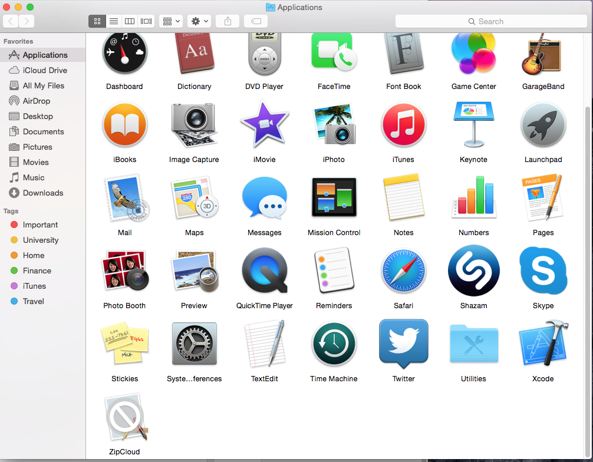This screenshot has width=593, height=462.
Task: Open the Dashboard app icon
Action: tap(124, 53)
